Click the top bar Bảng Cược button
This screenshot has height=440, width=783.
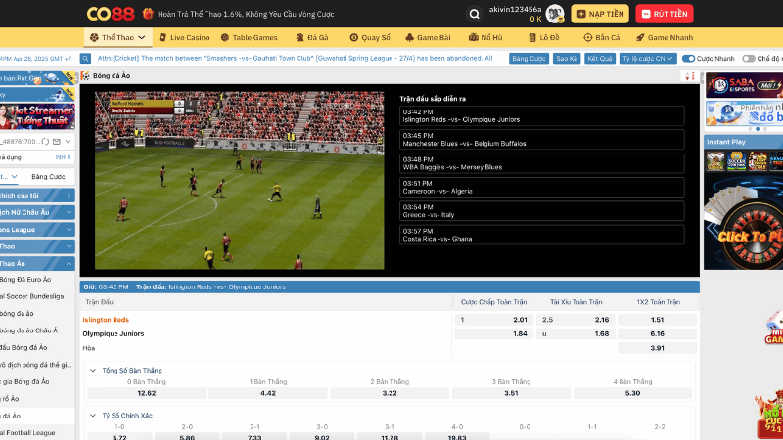(529, 59)
